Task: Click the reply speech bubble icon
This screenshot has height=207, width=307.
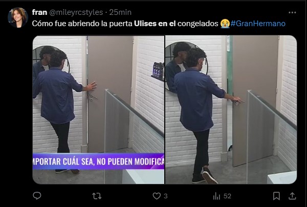Action: 37,196
